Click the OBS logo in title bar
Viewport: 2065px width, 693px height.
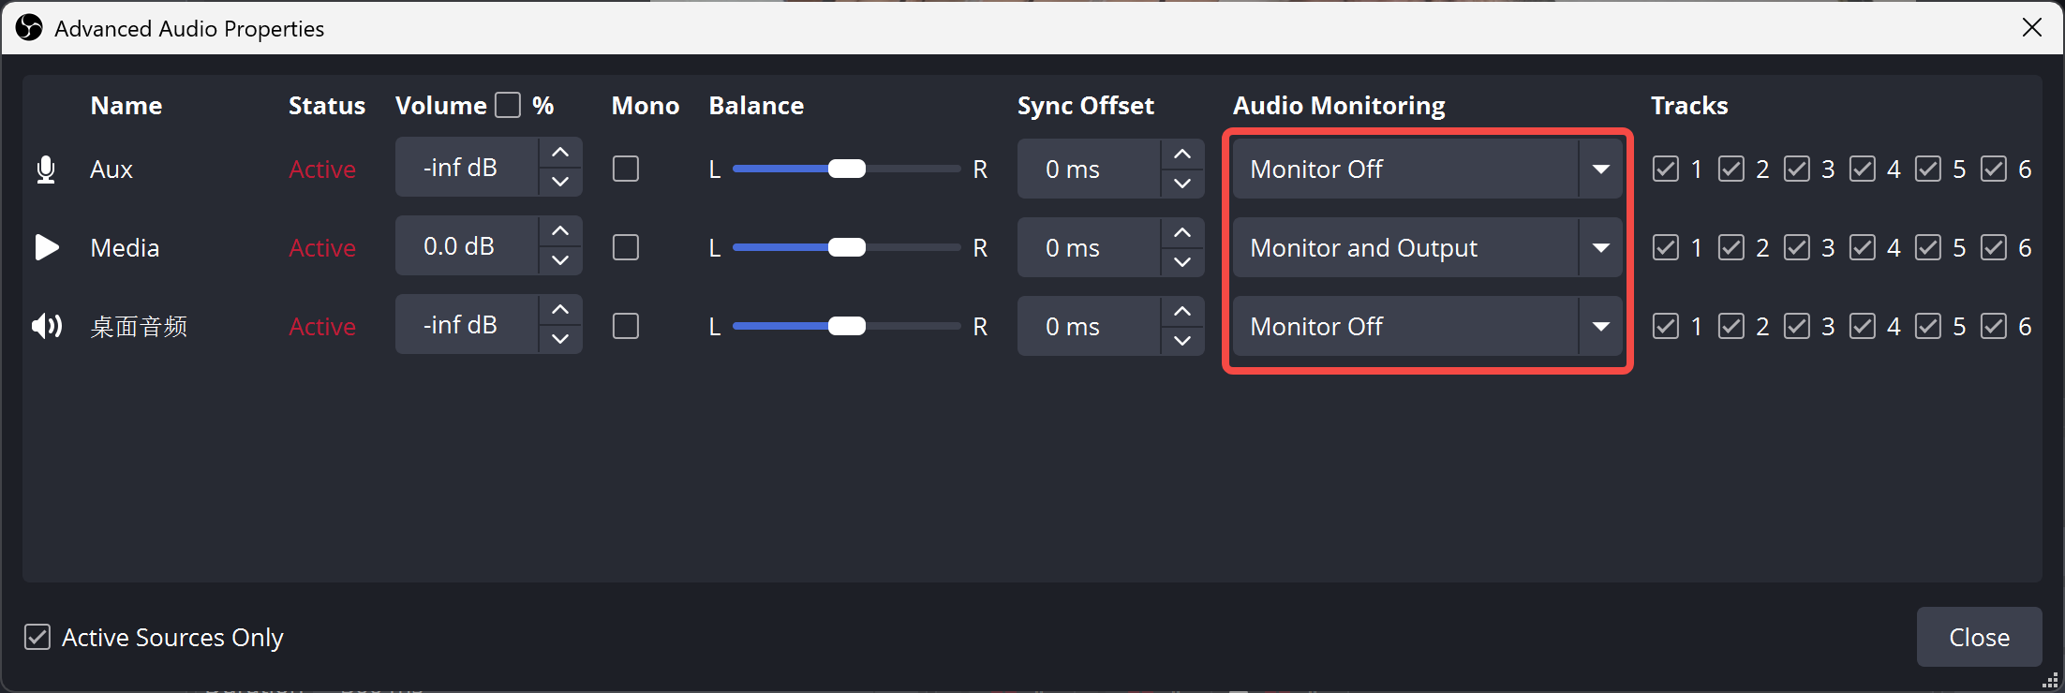[29, 28]
